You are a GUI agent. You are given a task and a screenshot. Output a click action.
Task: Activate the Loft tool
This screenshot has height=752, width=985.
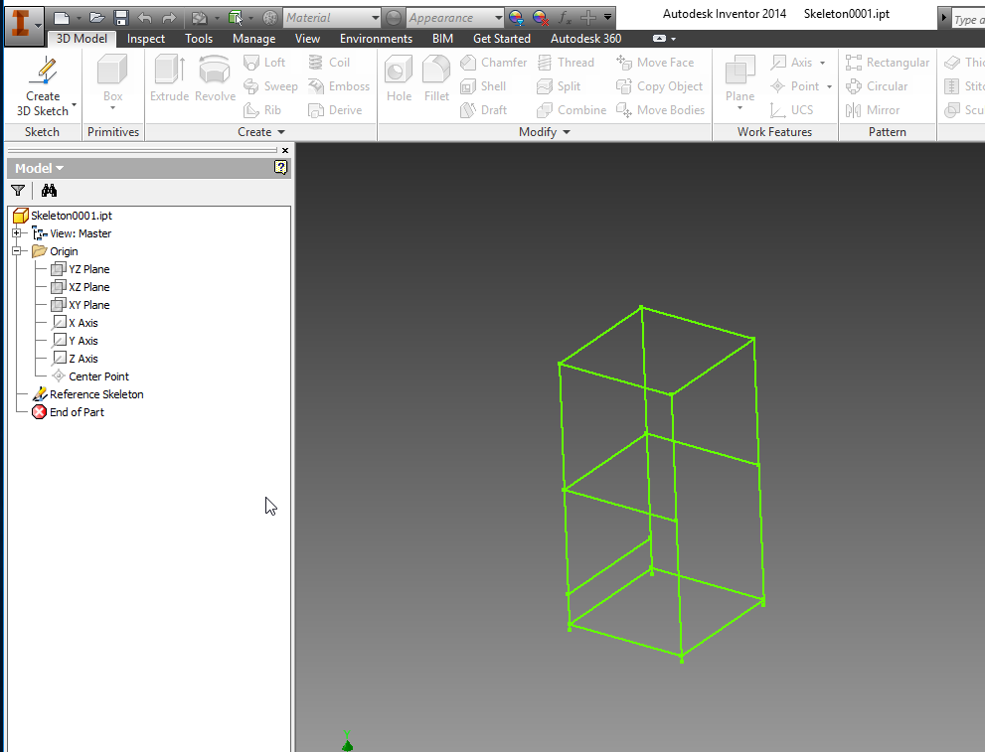tap(266, 62)
